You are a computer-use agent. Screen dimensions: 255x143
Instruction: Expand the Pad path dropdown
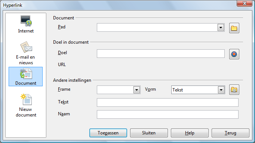pos(221,28)
